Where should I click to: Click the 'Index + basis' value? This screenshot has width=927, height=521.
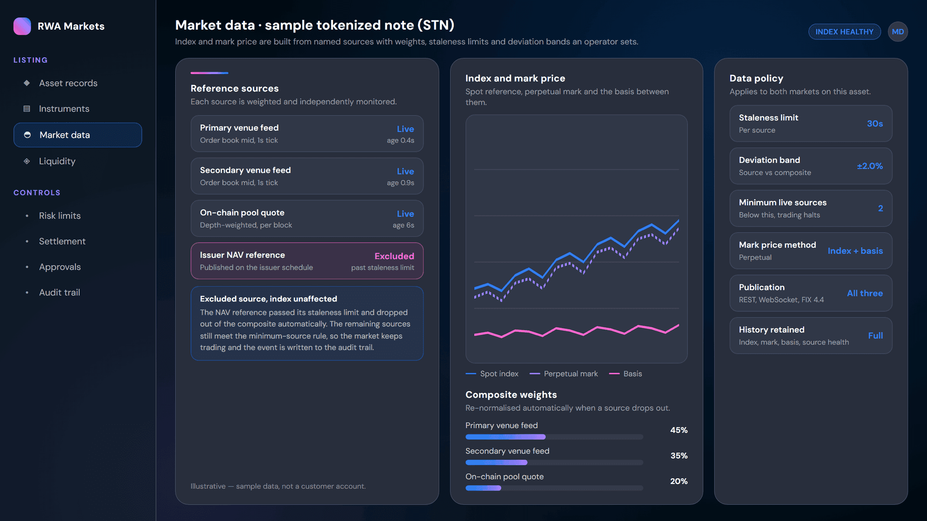855,251
